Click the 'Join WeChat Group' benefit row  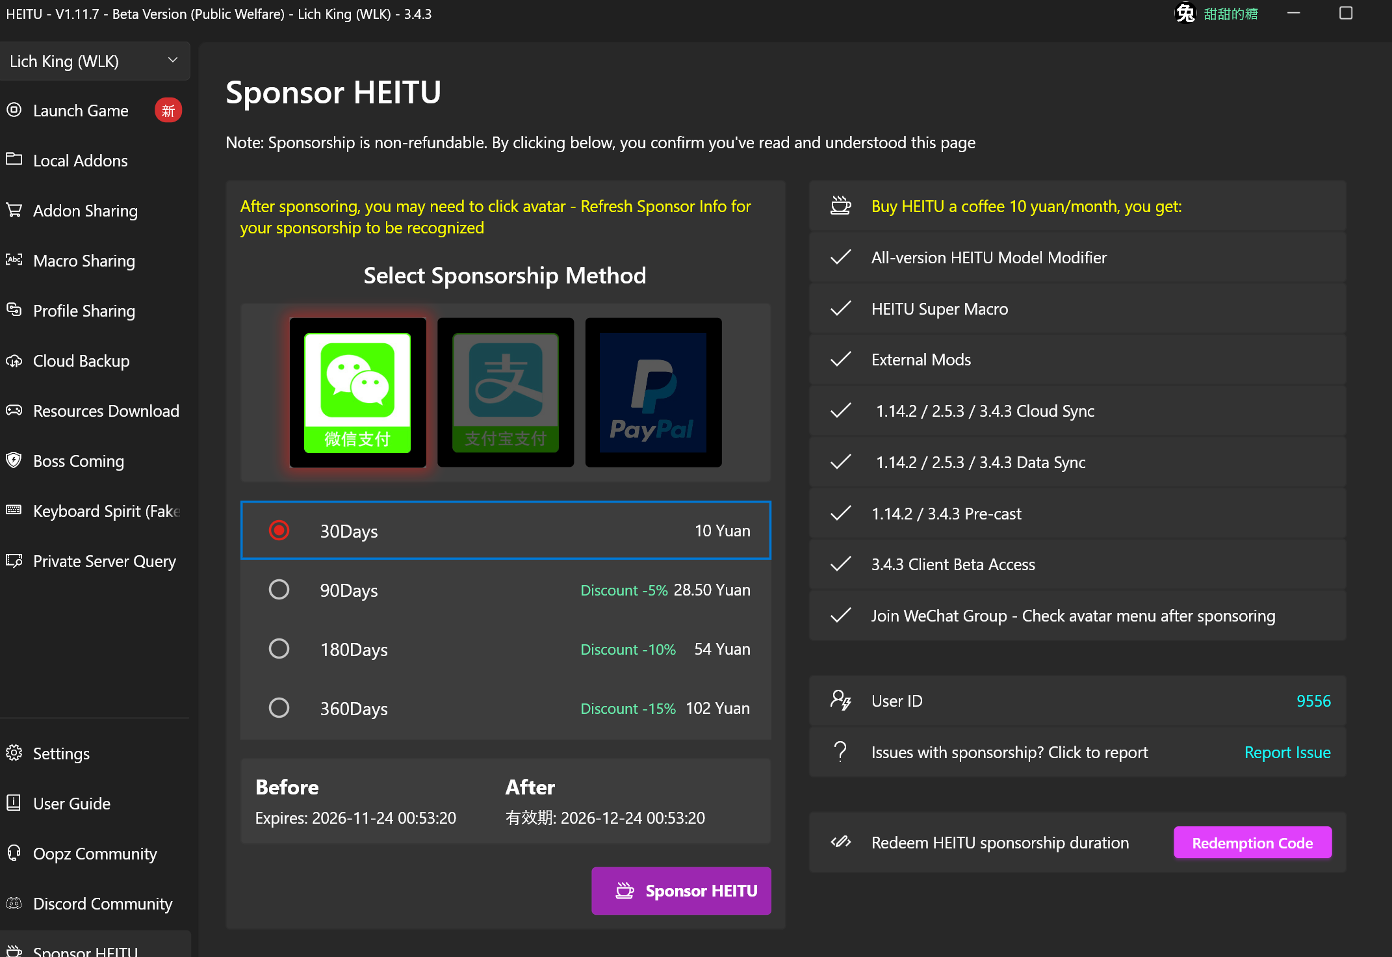click(x=1077, y=616)
